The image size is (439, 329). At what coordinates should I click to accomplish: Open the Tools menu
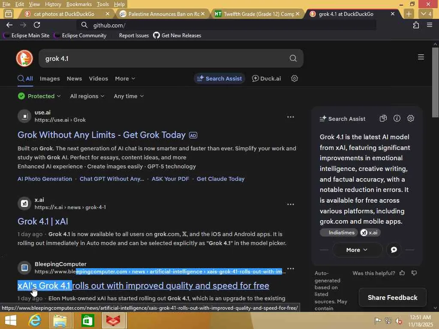click(x=103, y=4)
